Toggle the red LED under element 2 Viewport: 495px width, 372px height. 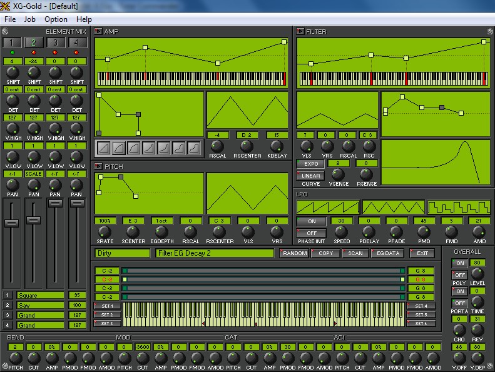click(34, 53)
